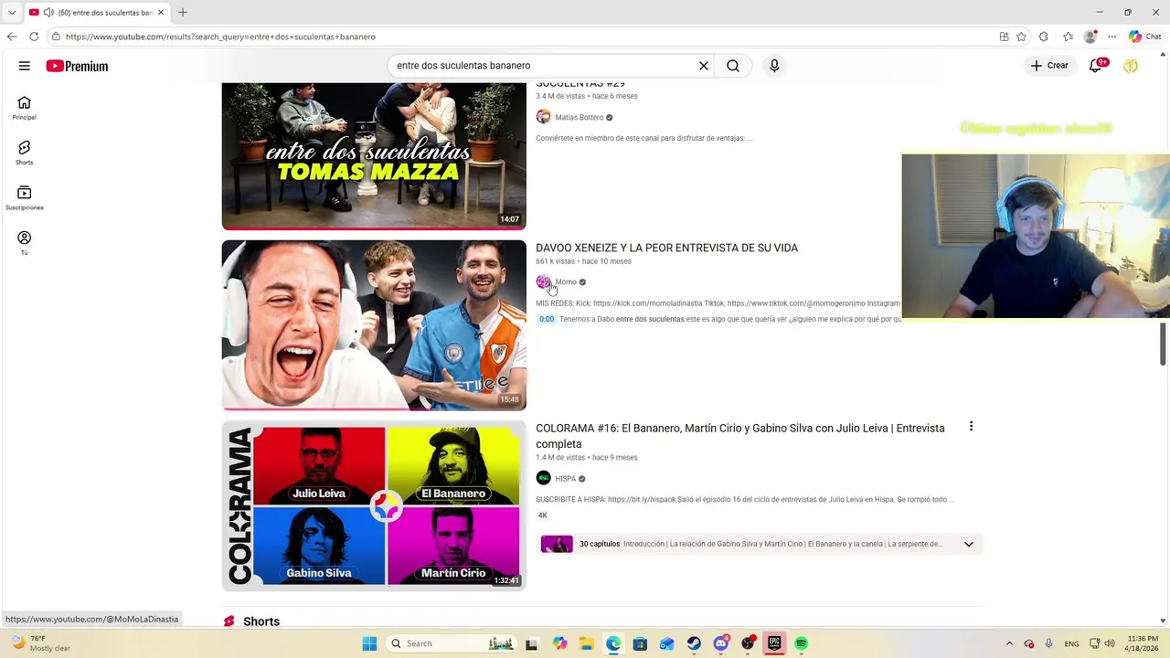Open the favorites list icon
Screen dimensions: 1170x658
click(x=1068, y=37)
